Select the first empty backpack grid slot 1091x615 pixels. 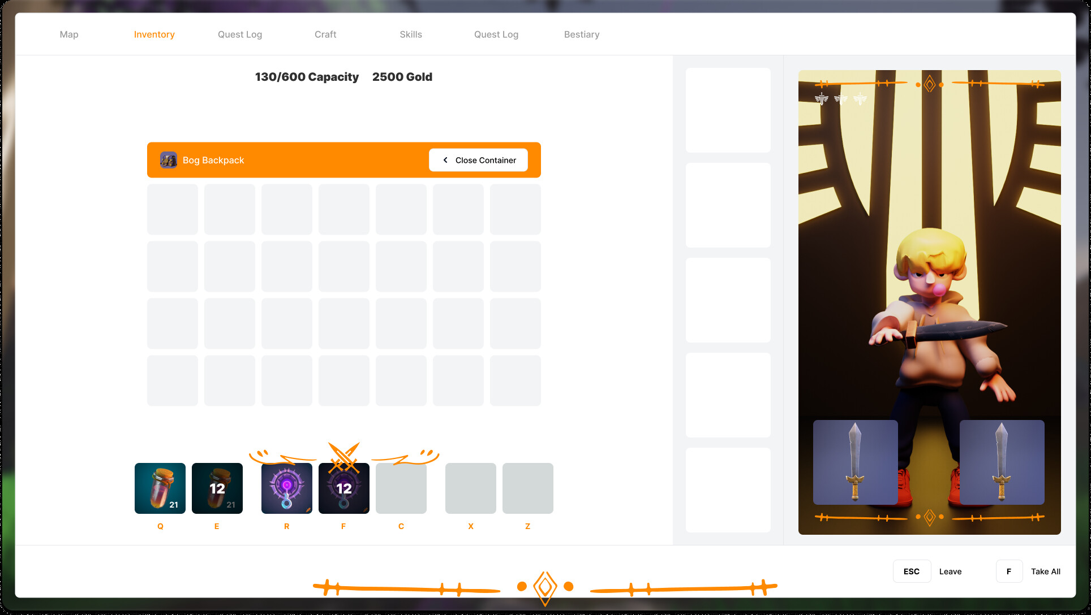pos(172,209)
